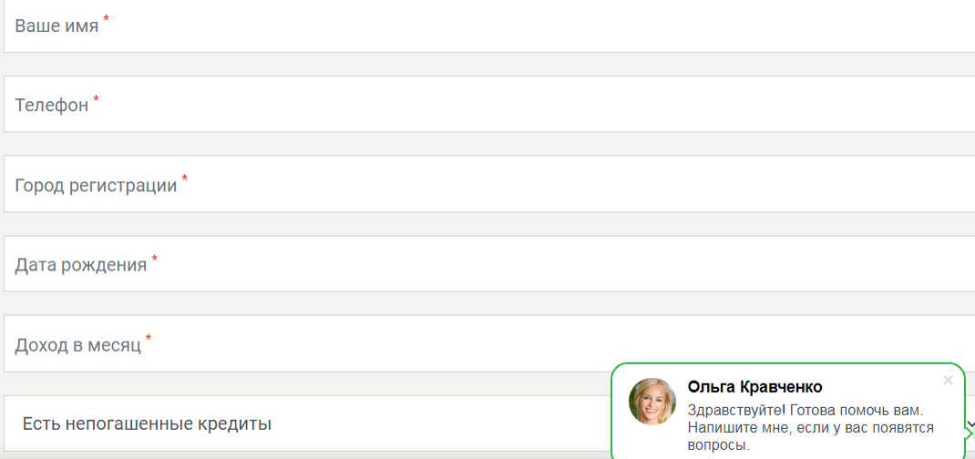Click the red asterisk next to Дата рождения
Screen dimensions: 975x459
(x=155, y=258)
